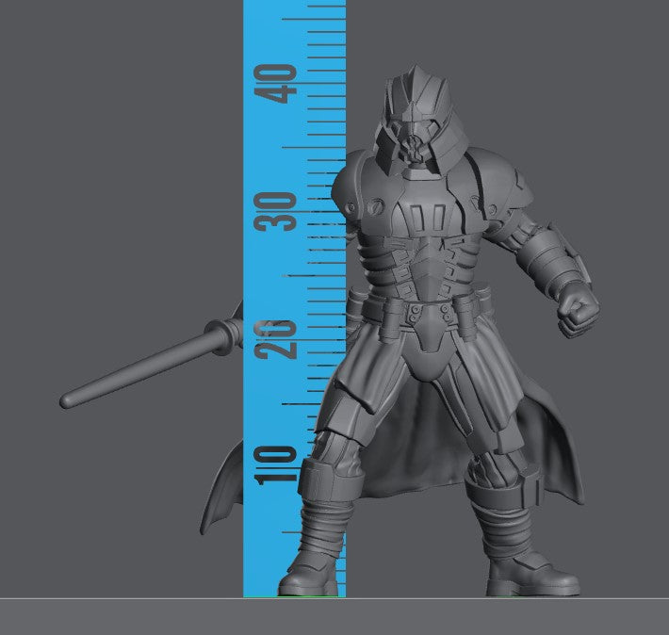Select the figure's helmet

(x=416, y=122)
